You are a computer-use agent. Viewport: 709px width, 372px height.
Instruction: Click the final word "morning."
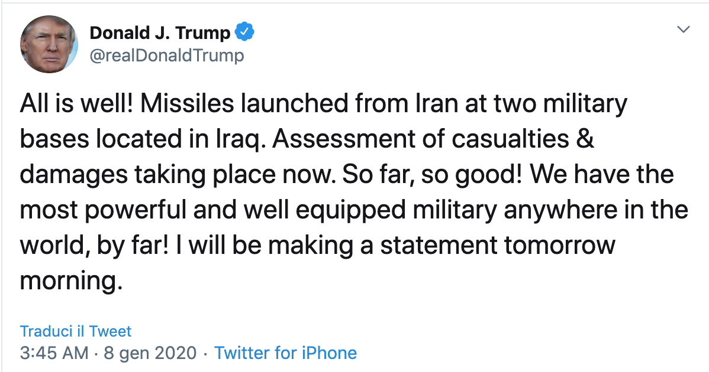click(x=72, y=282)
